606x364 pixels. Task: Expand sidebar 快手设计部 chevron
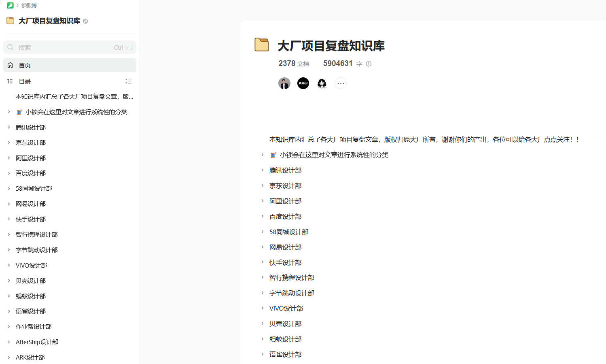9,219
